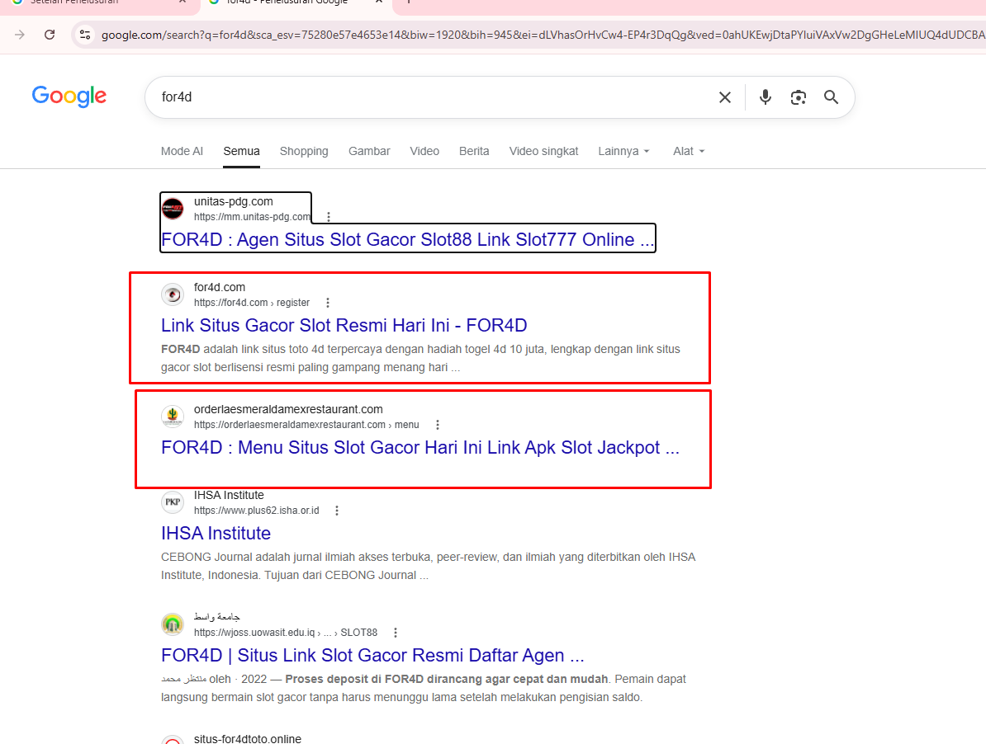Clear the search box with the X icon

click(x=725, y=97)
